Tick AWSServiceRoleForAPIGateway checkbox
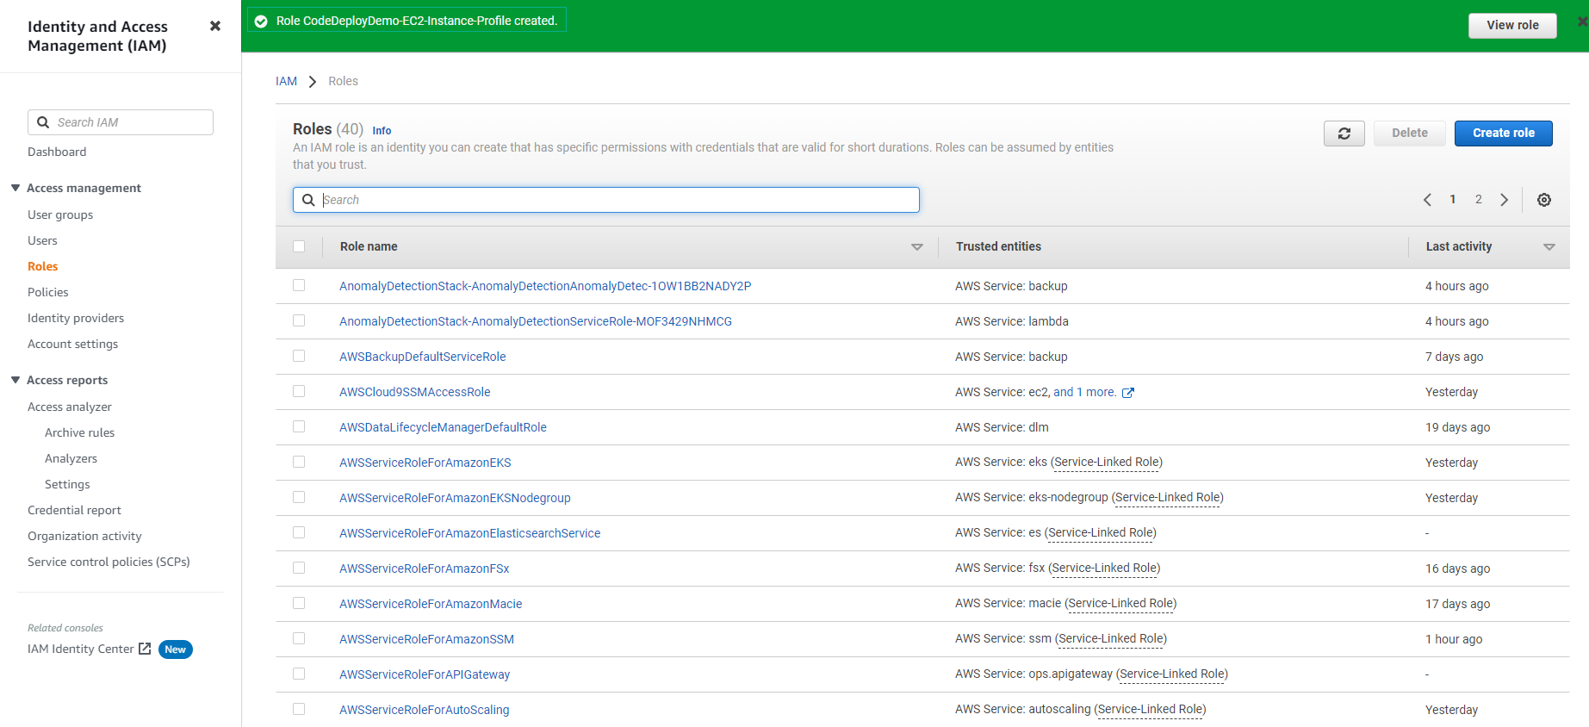This screenshot has height=727, width=1589. [299, 674]
